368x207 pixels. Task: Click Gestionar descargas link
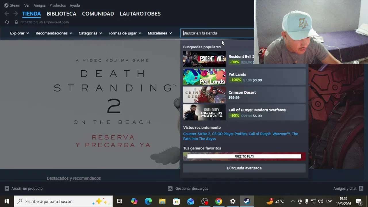pos(191,188)
